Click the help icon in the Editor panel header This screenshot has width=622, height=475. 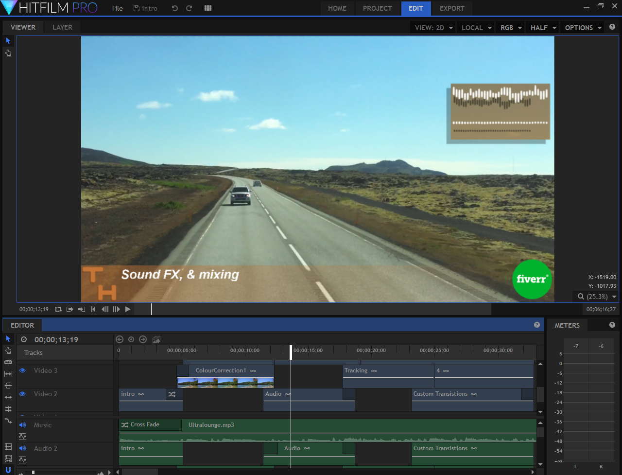[537, 325]
